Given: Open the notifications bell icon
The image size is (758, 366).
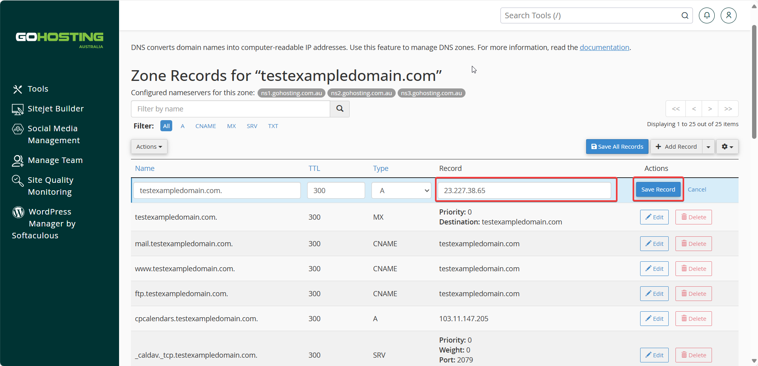Looking at the screenshot, I should [706, 15].
